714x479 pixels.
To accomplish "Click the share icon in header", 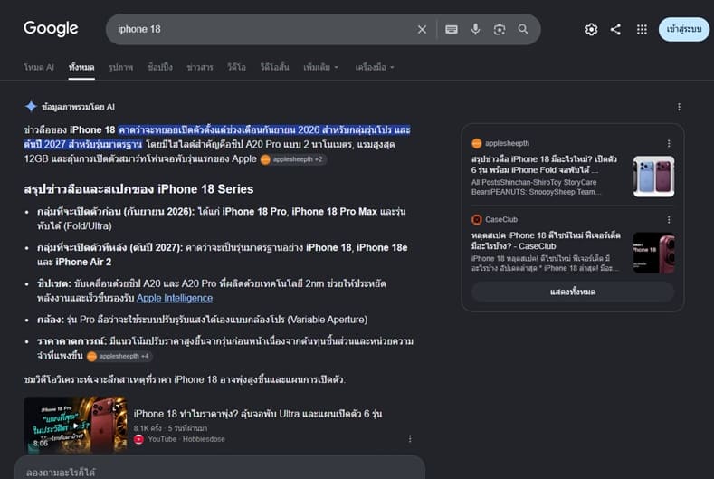I will point(615,30).
